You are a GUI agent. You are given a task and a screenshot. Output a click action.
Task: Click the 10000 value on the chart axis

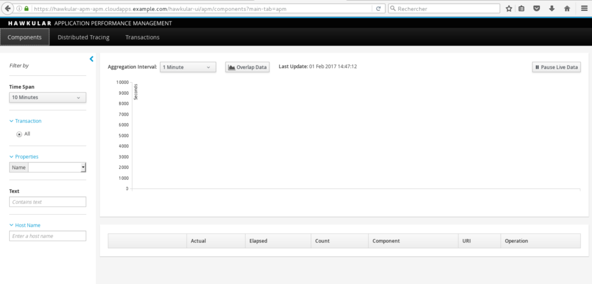coord(122,82)
